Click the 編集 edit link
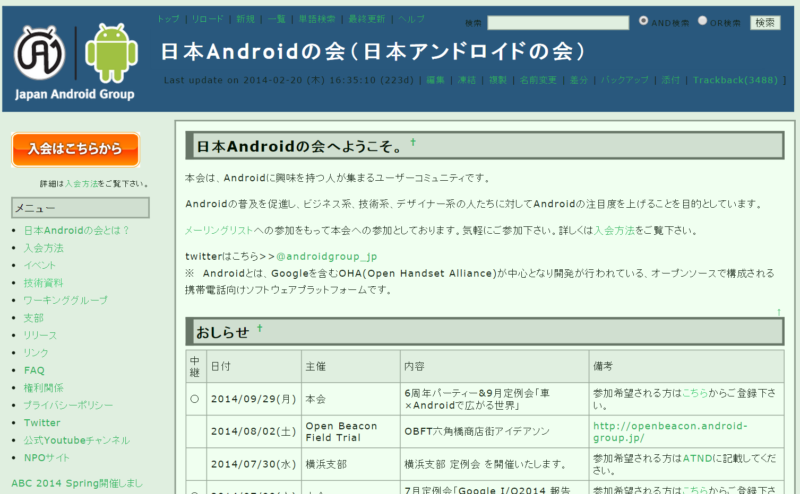800x494 pixels. (435, 80)
